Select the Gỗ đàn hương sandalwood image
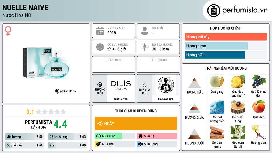 coord(217,132)
